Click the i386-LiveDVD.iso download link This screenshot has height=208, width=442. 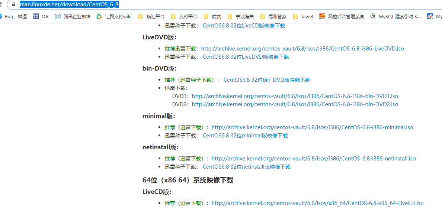click(302, 49)
